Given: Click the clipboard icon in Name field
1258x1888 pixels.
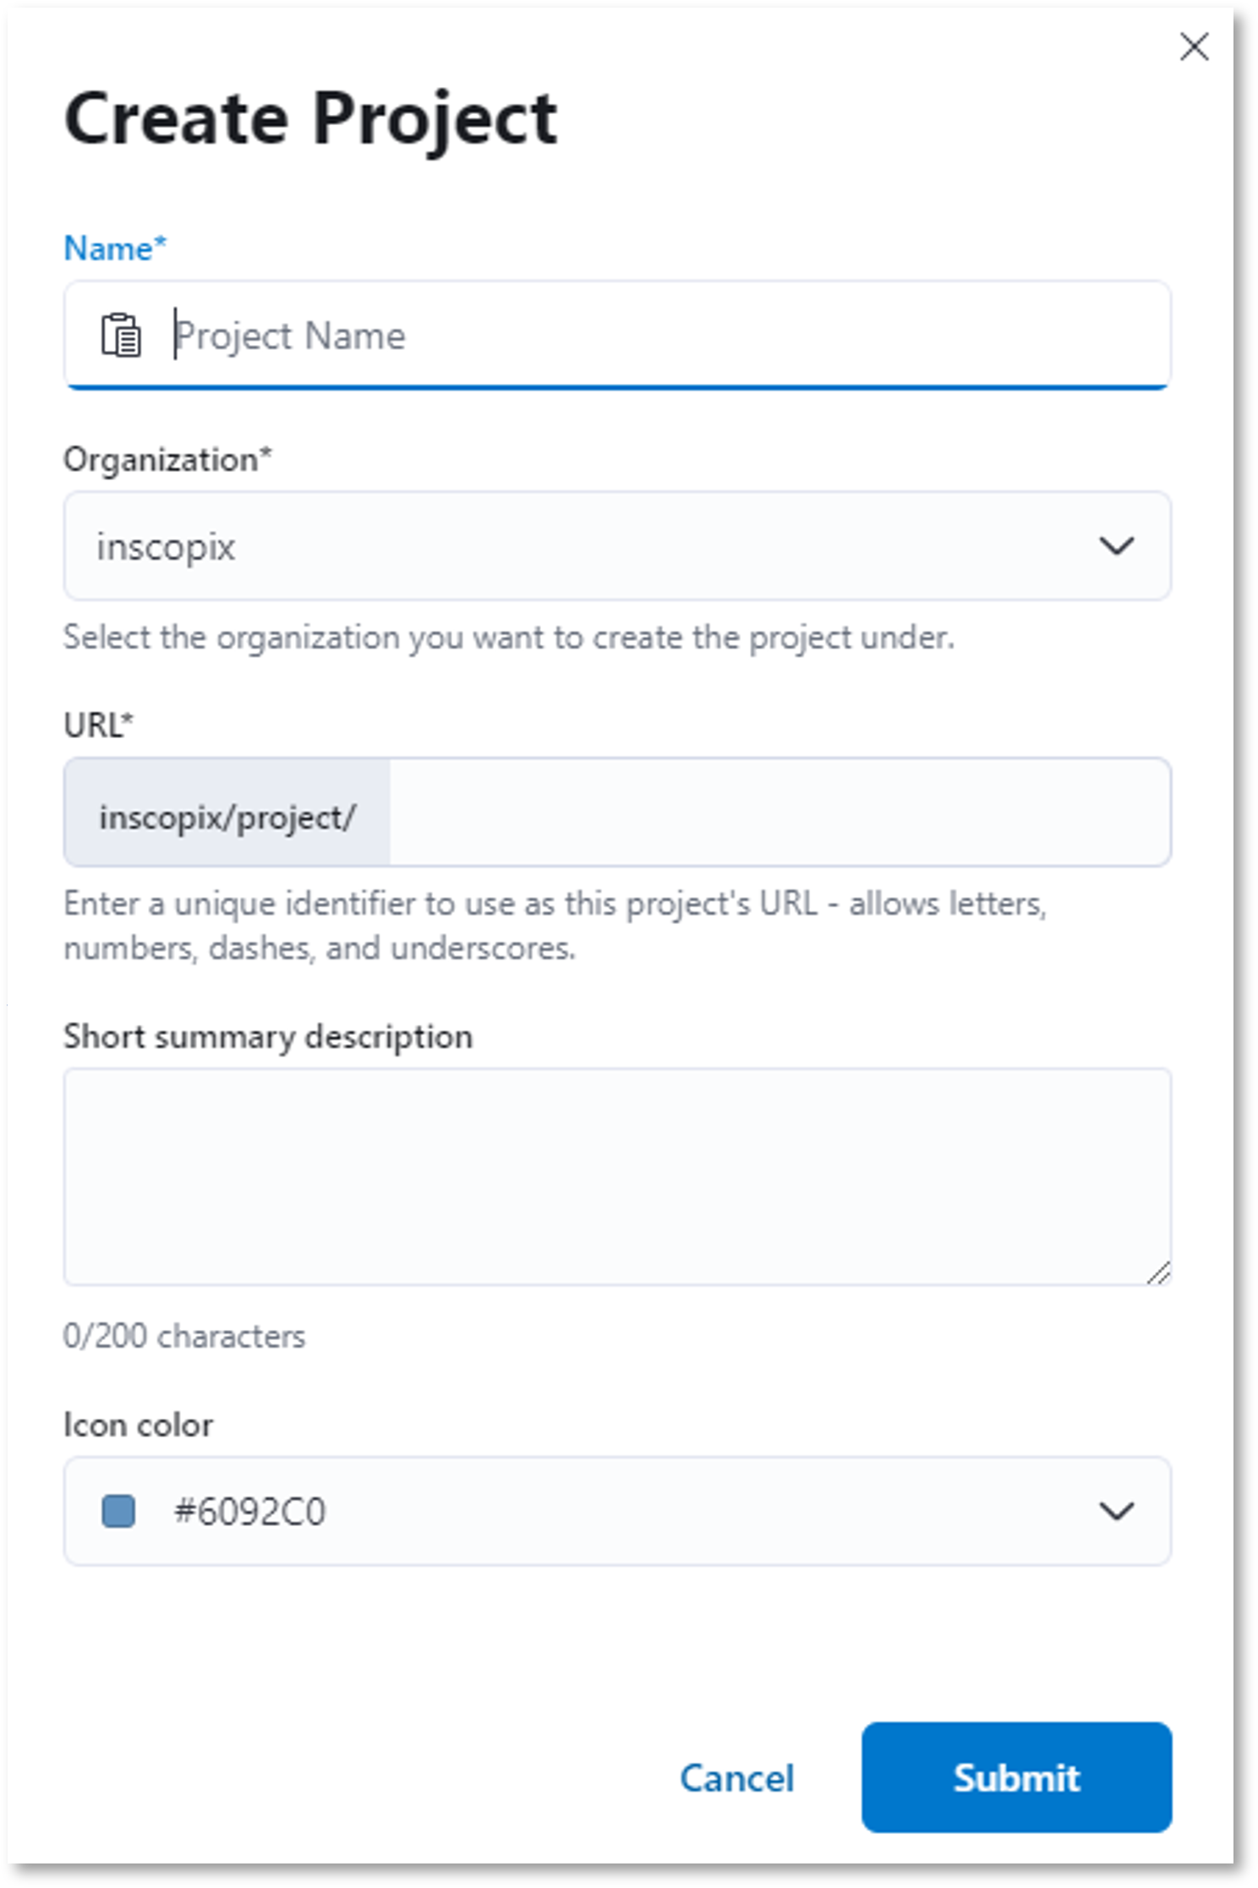Looking at the screenshot, I should click(121, 335).
